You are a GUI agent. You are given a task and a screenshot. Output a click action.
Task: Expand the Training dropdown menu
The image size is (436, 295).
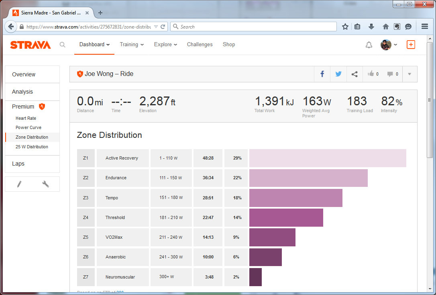132,45
